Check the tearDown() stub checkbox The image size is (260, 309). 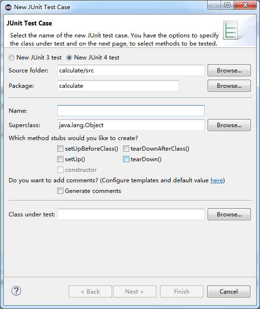pos(126,159)
